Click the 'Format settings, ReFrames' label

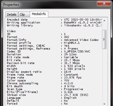pos(29,49)
